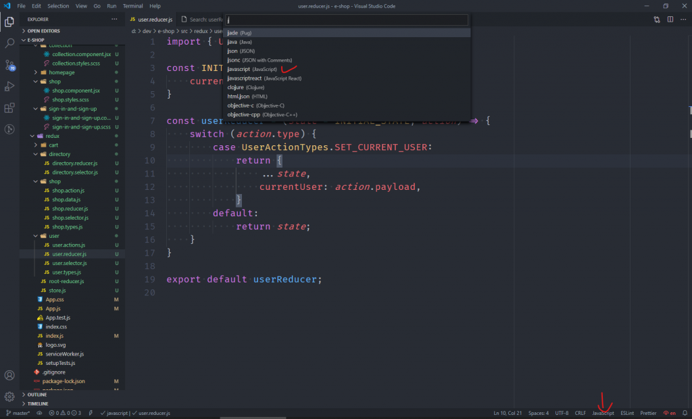Open the Explorer view in activity bar

coord(9,22)
